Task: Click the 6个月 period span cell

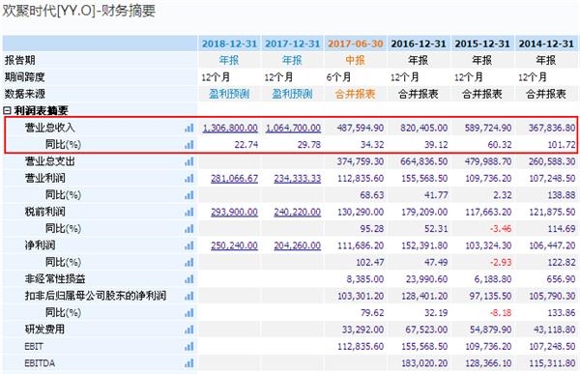Action: [x=338, y=77]
